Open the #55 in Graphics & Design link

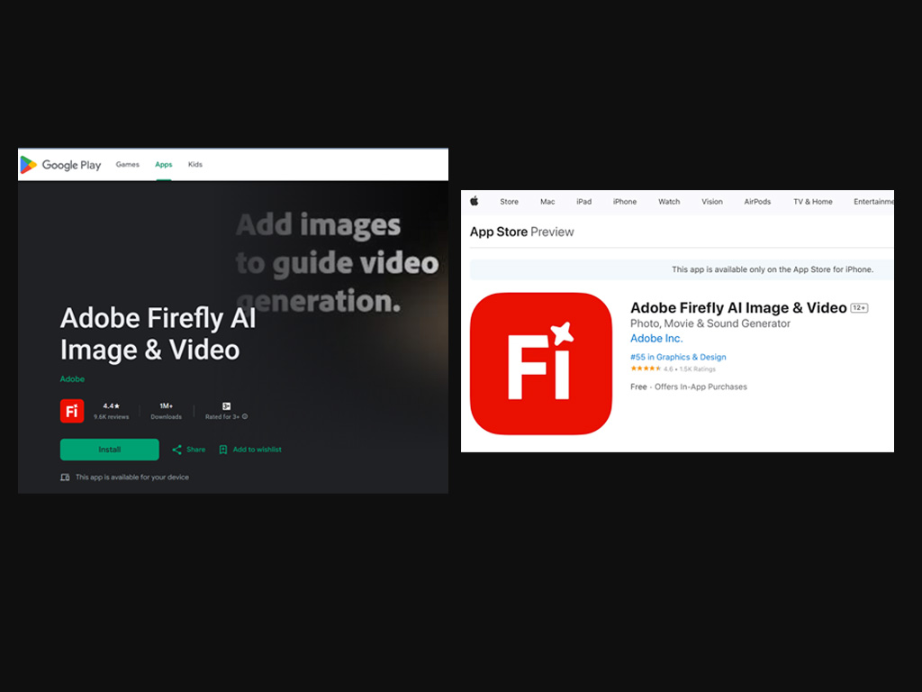tap(678, 357)
